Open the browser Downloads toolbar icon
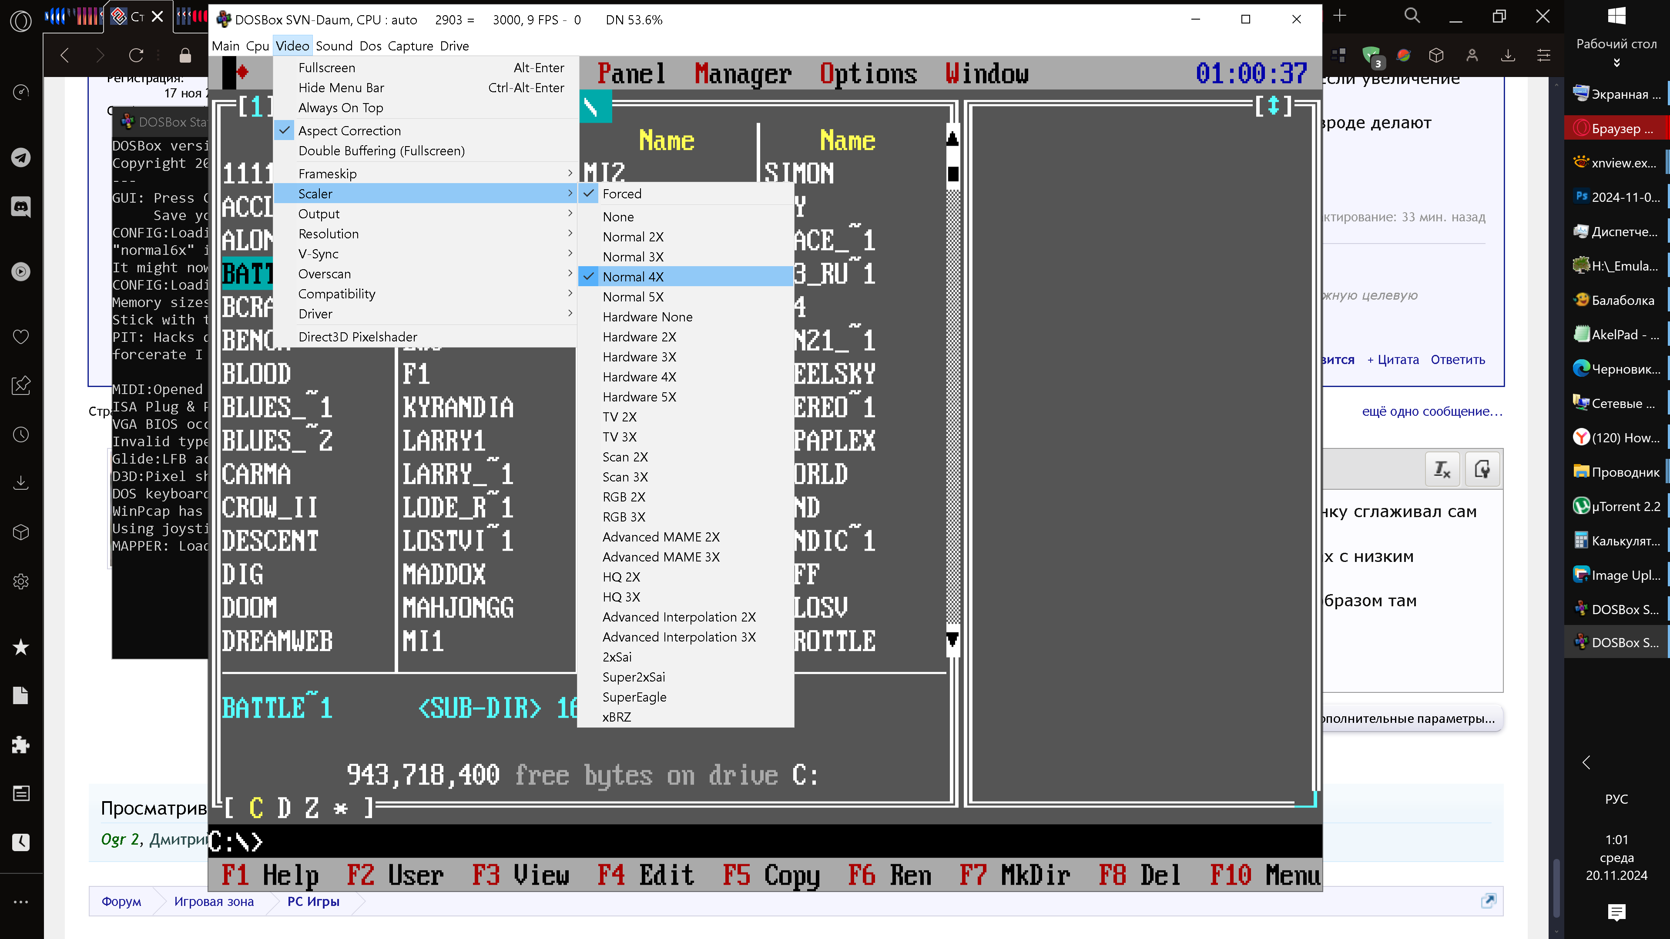Viewport: 1670px width, 939px height. coord(1508,56)
